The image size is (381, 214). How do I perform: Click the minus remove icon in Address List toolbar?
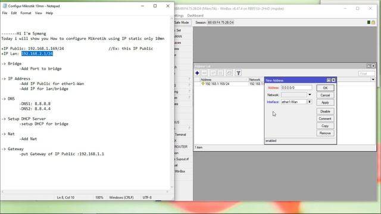click(x=204, y=73)
